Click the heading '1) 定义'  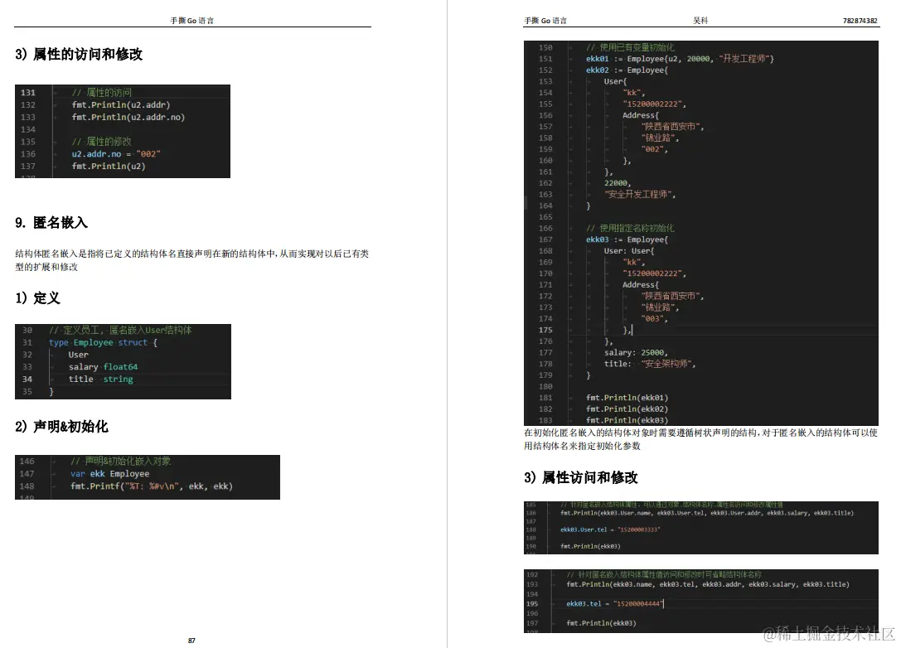click(x=37, y=298)
